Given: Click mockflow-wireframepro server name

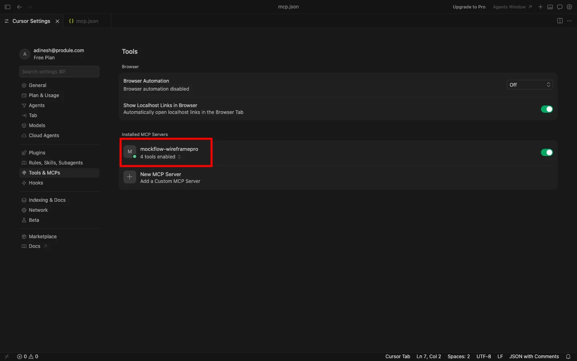Looking at the screenshot, I should point(169,149).
